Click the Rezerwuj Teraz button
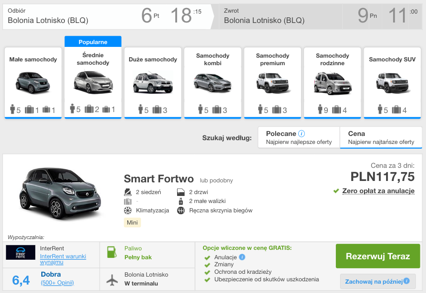The width and height of the screenshot is (426, 293). click(x=378, y=256)
